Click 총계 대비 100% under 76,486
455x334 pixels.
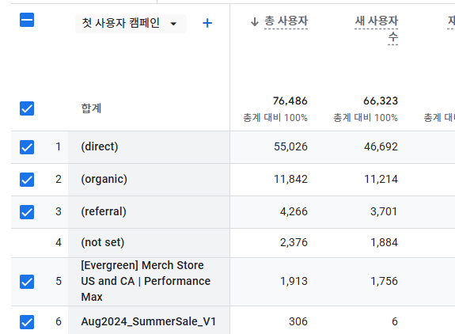pyautogui.click(x=275, y=118)
